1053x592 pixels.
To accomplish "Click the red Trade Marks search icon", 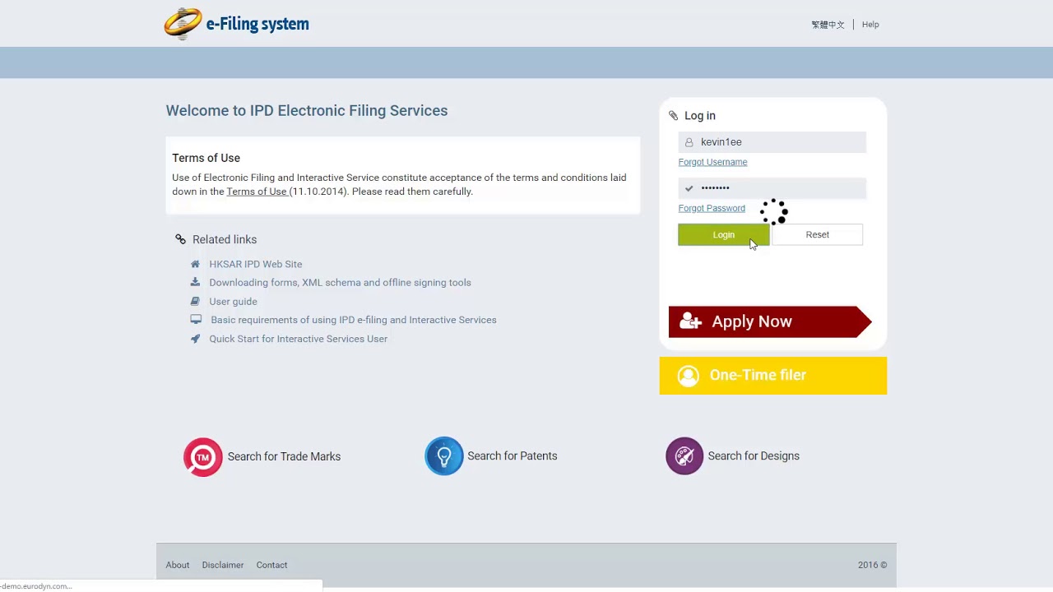I will 203,457.
